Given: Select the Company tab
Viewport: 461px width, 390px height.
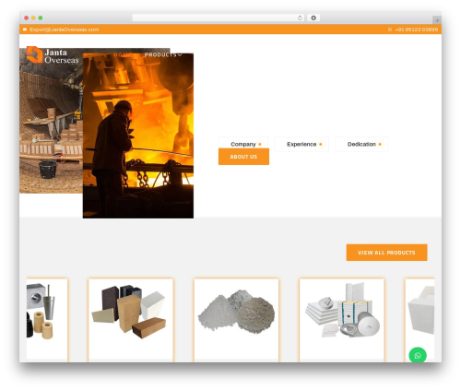Looking at the screenshot, I should (x=243, y=144).
